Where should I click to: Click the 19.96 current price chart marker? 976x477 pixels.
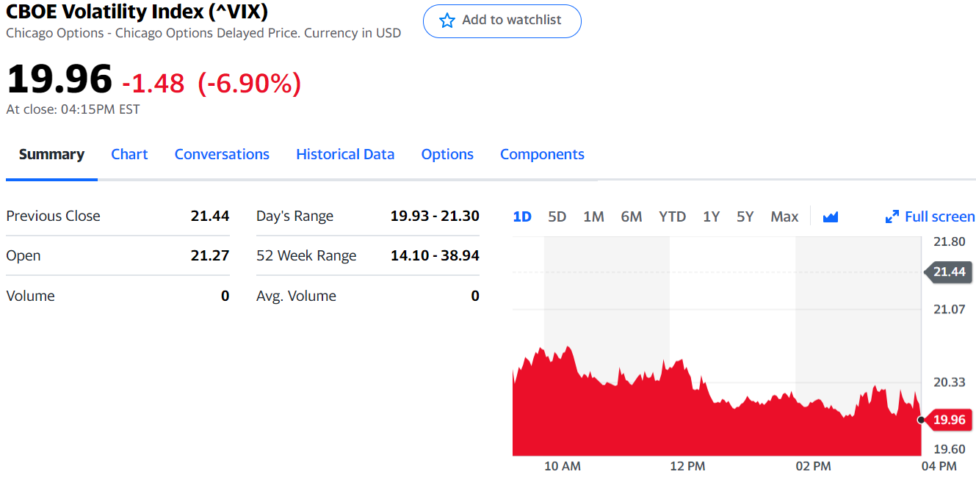[948, 420]
